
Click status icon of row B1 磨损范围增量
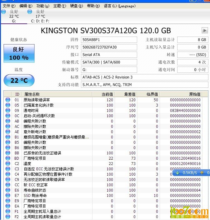[x=8, y=137]
